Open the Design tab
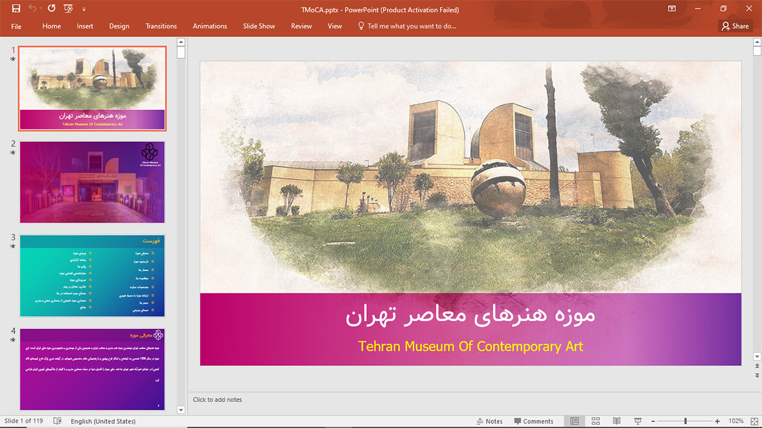Screen dimensions: 762x428 (x=119, y=27)
